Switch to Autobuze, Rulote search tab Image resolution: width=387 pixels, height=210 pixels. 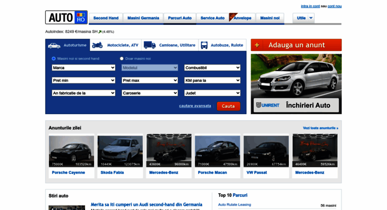pos(222,45)
